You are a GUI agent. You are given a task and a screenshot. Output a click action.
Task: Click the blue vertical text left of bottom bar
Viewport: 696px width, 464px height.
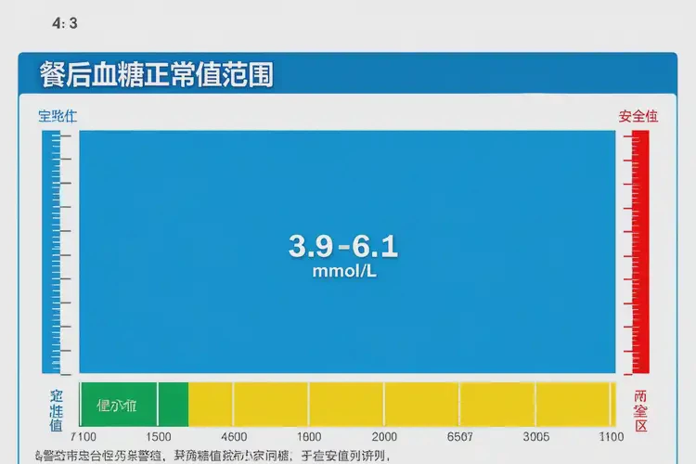click(x=57, y=410)
